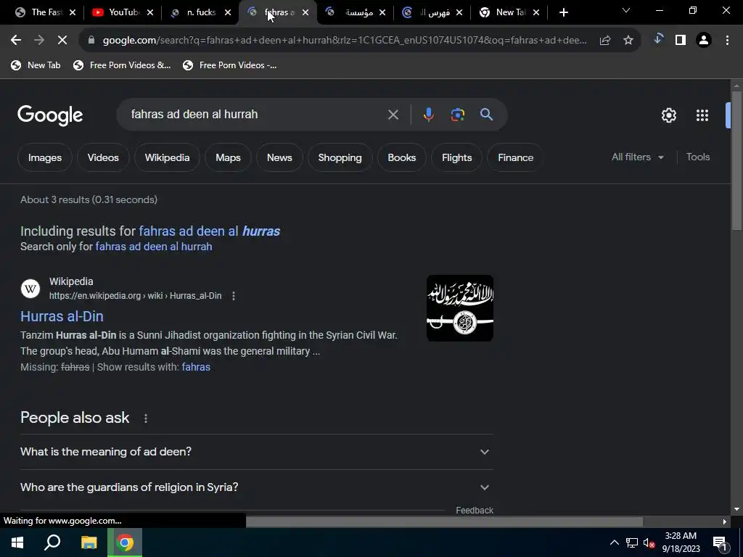Show results with fahras link
Screen dimensions: 743x557
[x=196, y=367]
